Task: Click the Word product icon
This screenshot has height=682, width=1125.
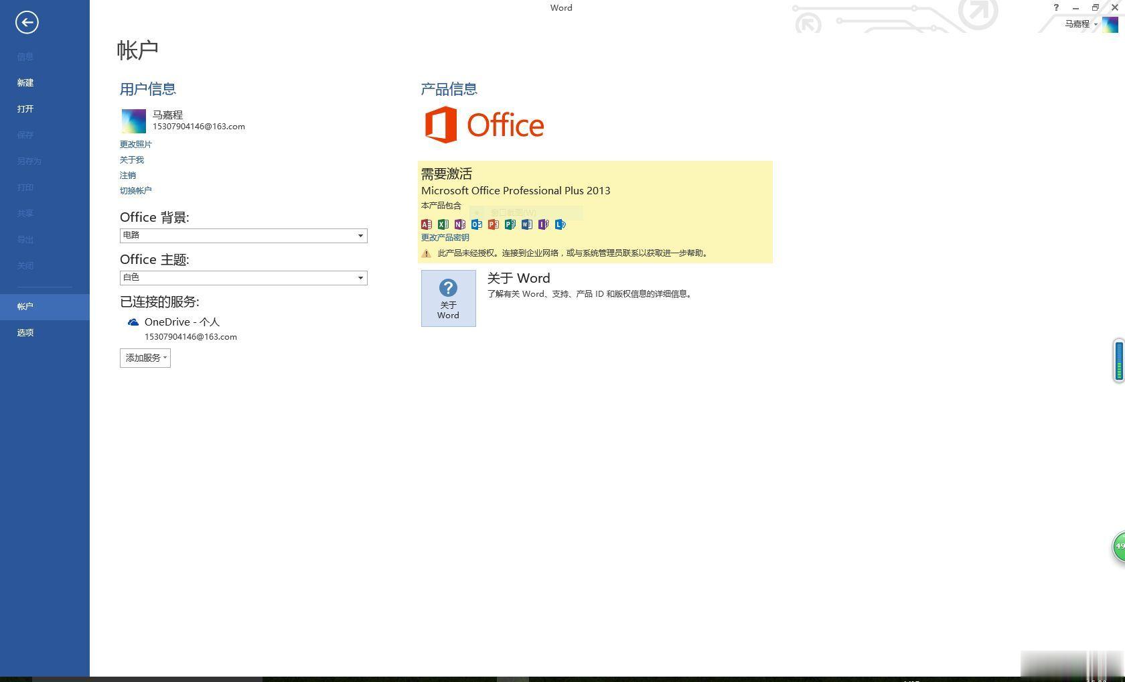Action: [527, 224]
